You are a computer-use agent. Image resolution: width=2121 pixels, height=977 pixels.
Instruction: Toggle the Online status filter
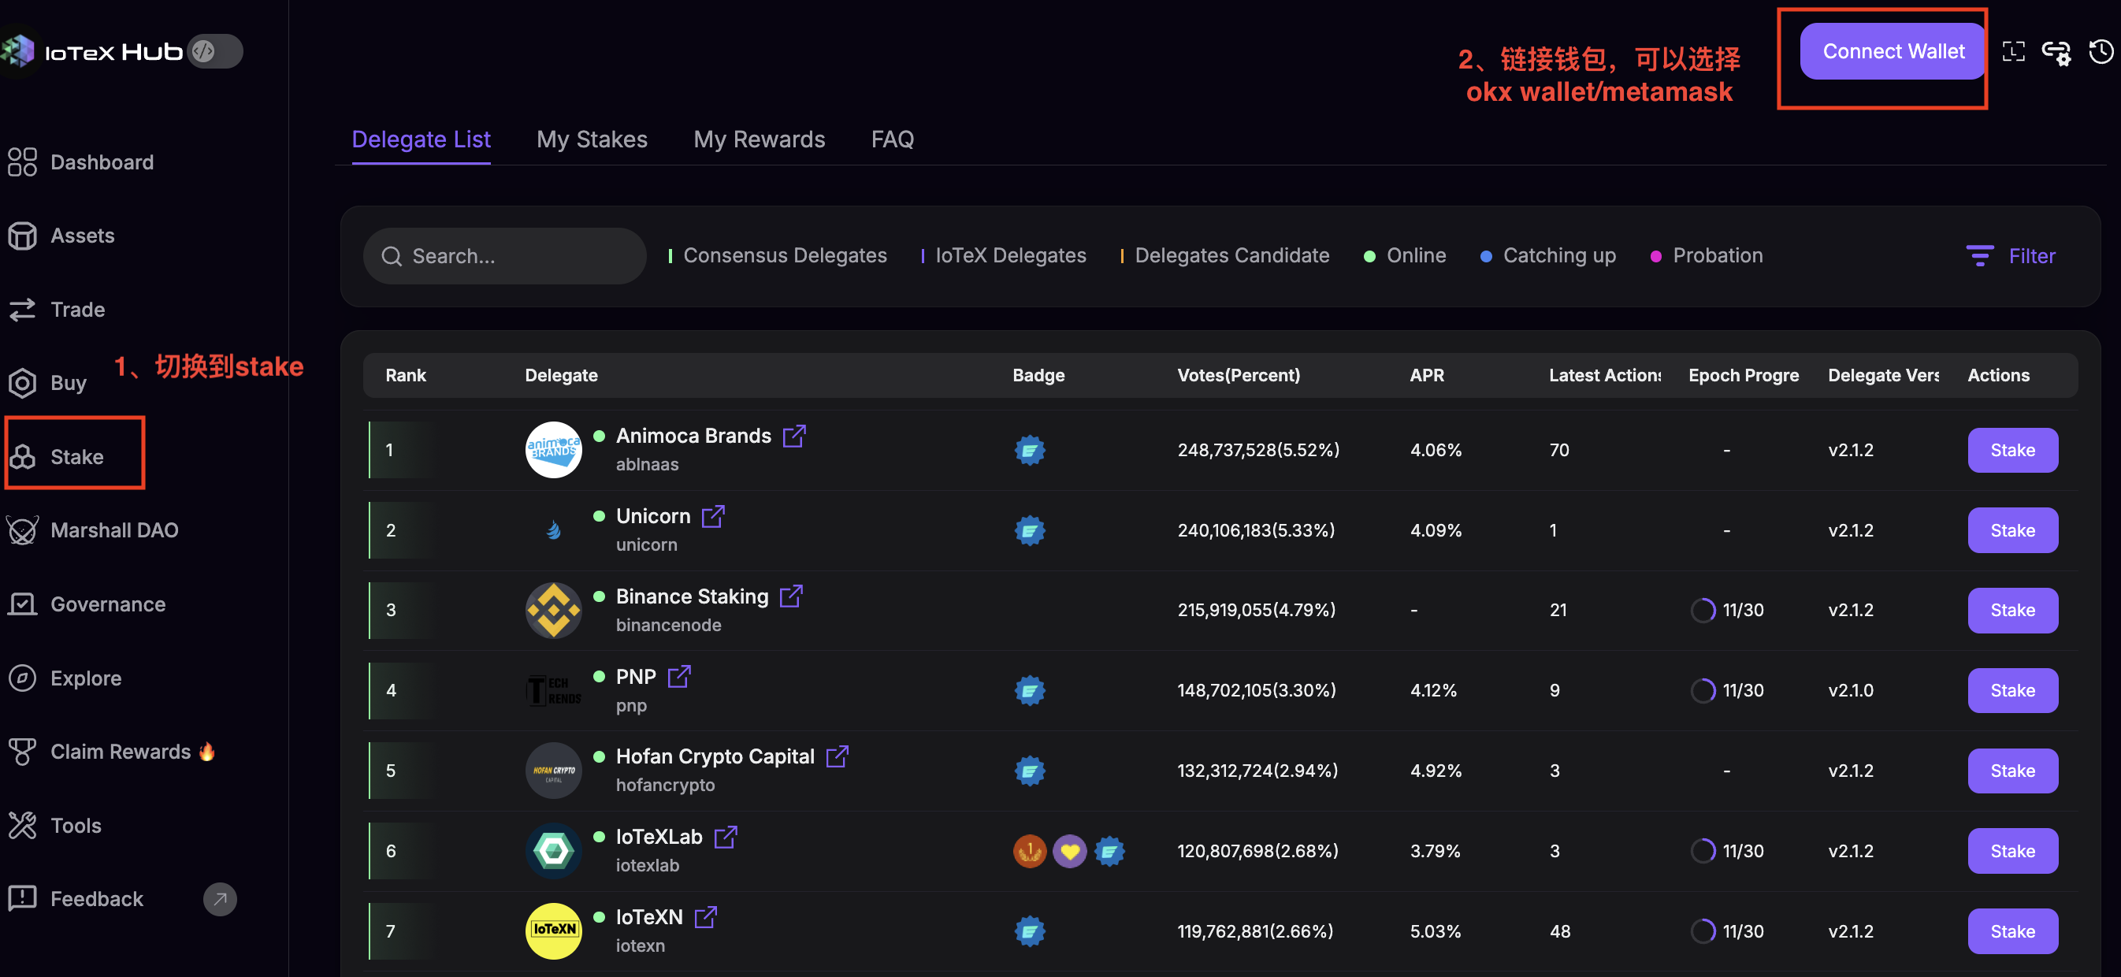coord(1405,256)
